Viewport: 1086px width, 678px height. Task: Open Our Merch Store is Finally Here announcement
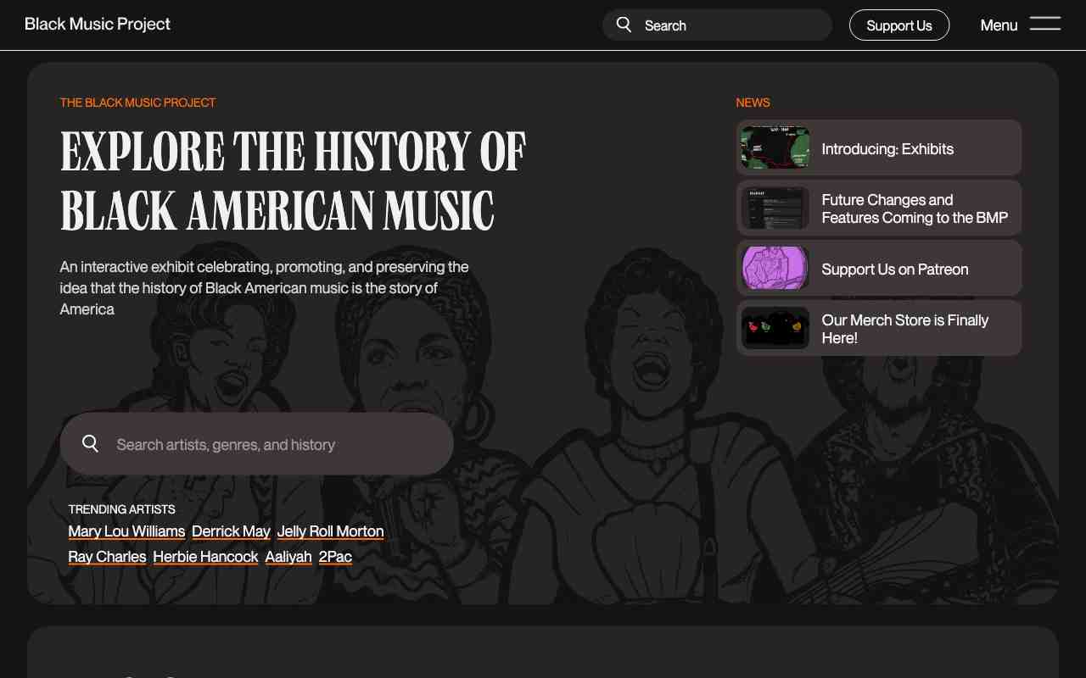coord(904,329)
